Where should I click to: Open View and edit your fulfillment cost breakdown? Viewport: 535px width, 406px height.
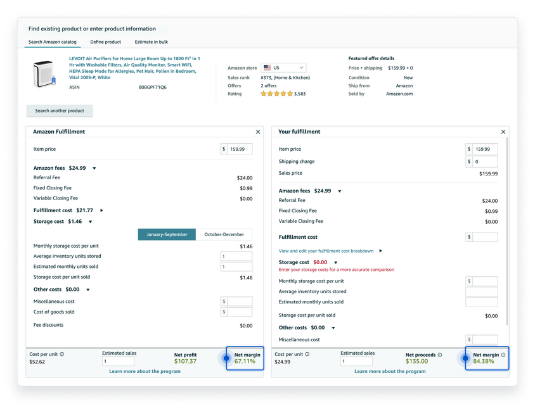(x=326, y=251)
